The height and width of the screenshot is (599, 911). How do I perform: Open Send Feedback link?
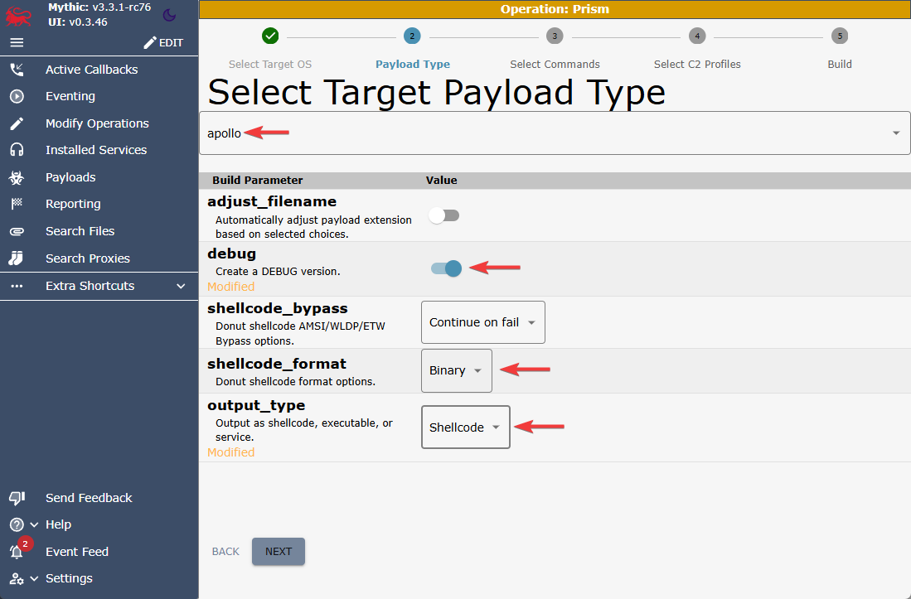(89, 498)
